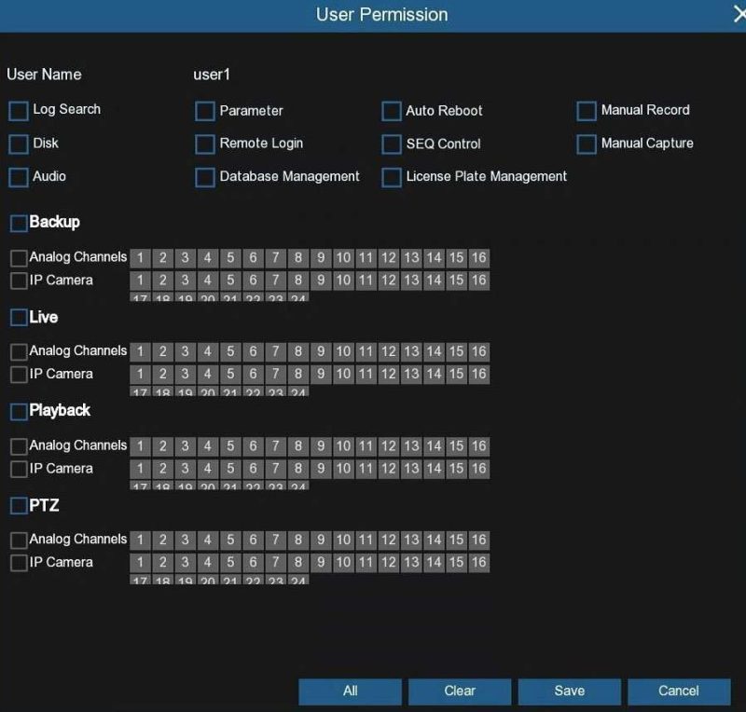Image resolution: width=746 pixels, height=712 pixels.
Task: Select channel 16 in Live IP camera row
Action: pyautogui.click(x=479, y=375)
